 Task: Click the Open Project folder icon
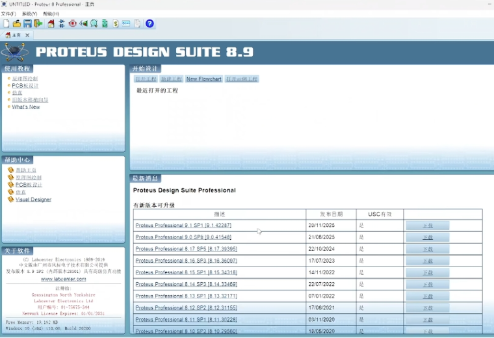coord(17,24)
